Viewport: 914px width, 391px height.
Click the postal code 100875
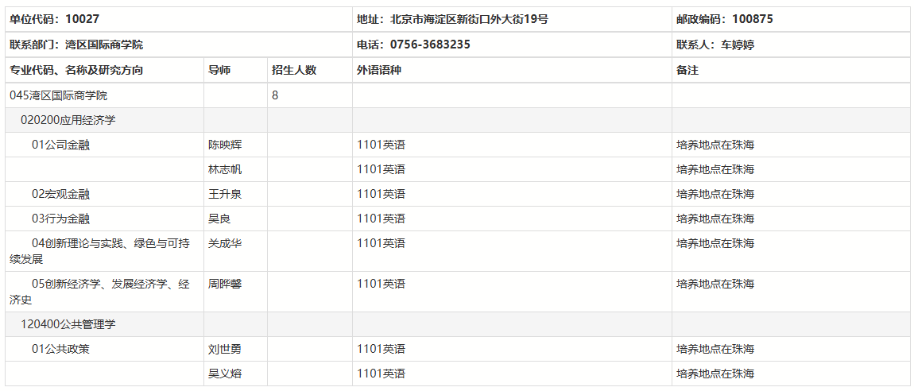tap(752, 19)
